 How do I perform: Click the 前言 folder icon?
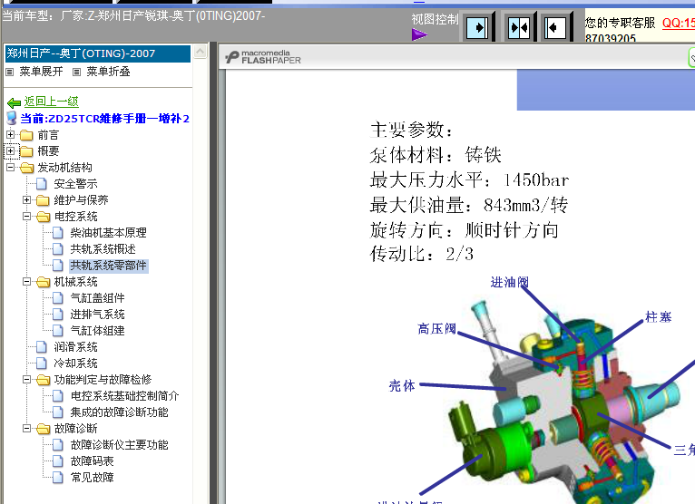(26, 135)
